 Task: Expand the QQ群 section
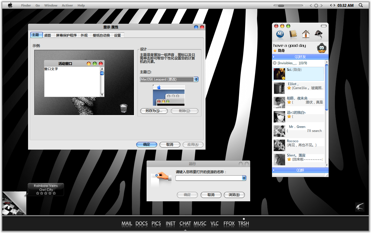[300, 170]
